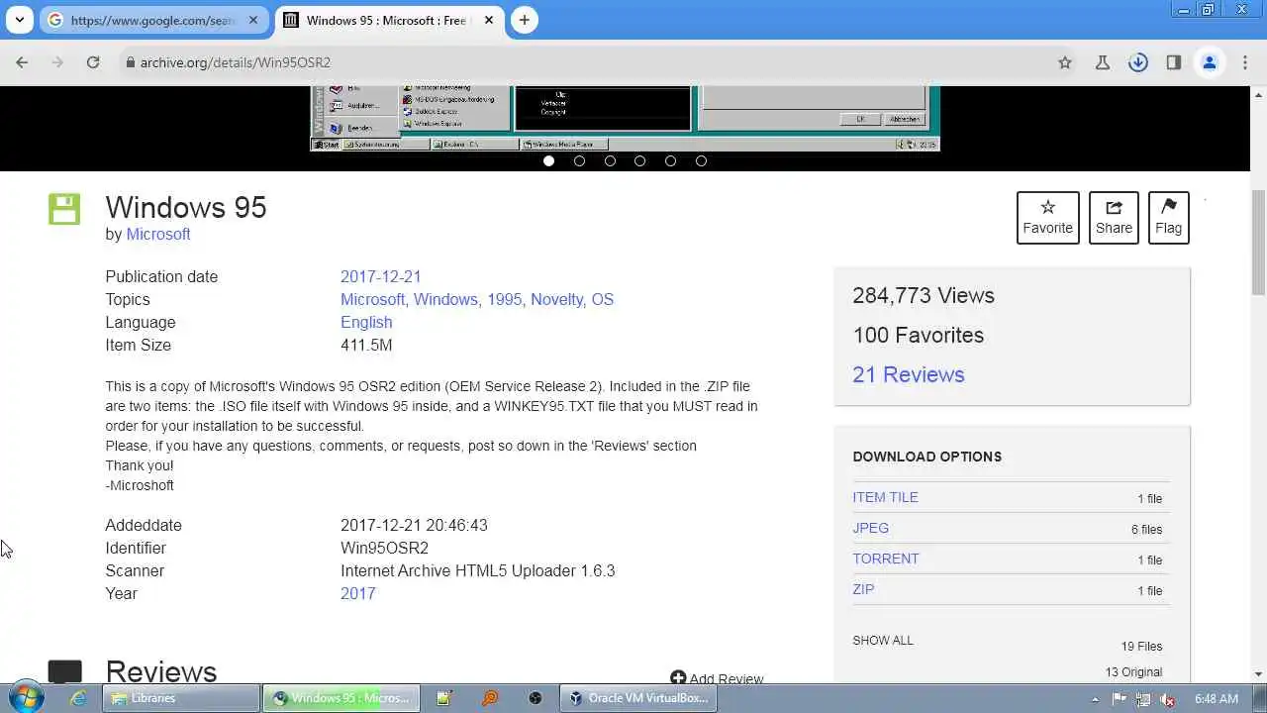The image size is (1267, 713).
Task: Open the notepad icon in taskbar
Action: pyautogui.click(x=443, y=698)
